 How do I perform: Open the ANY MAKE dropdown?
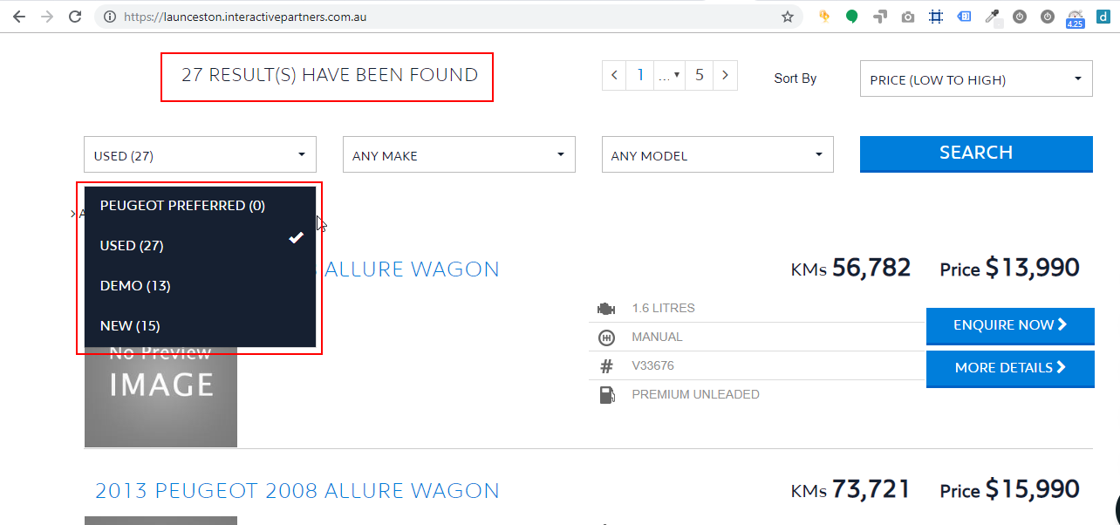459,155
